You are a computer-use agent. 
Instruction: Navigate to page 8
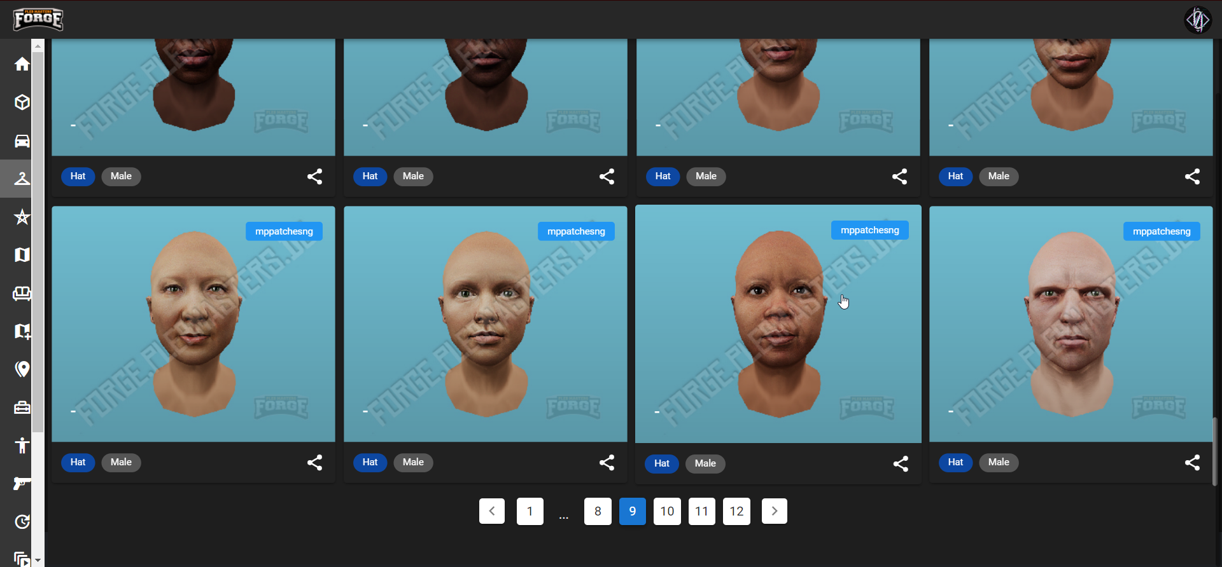pyautogui.click(x=598, y=511)
